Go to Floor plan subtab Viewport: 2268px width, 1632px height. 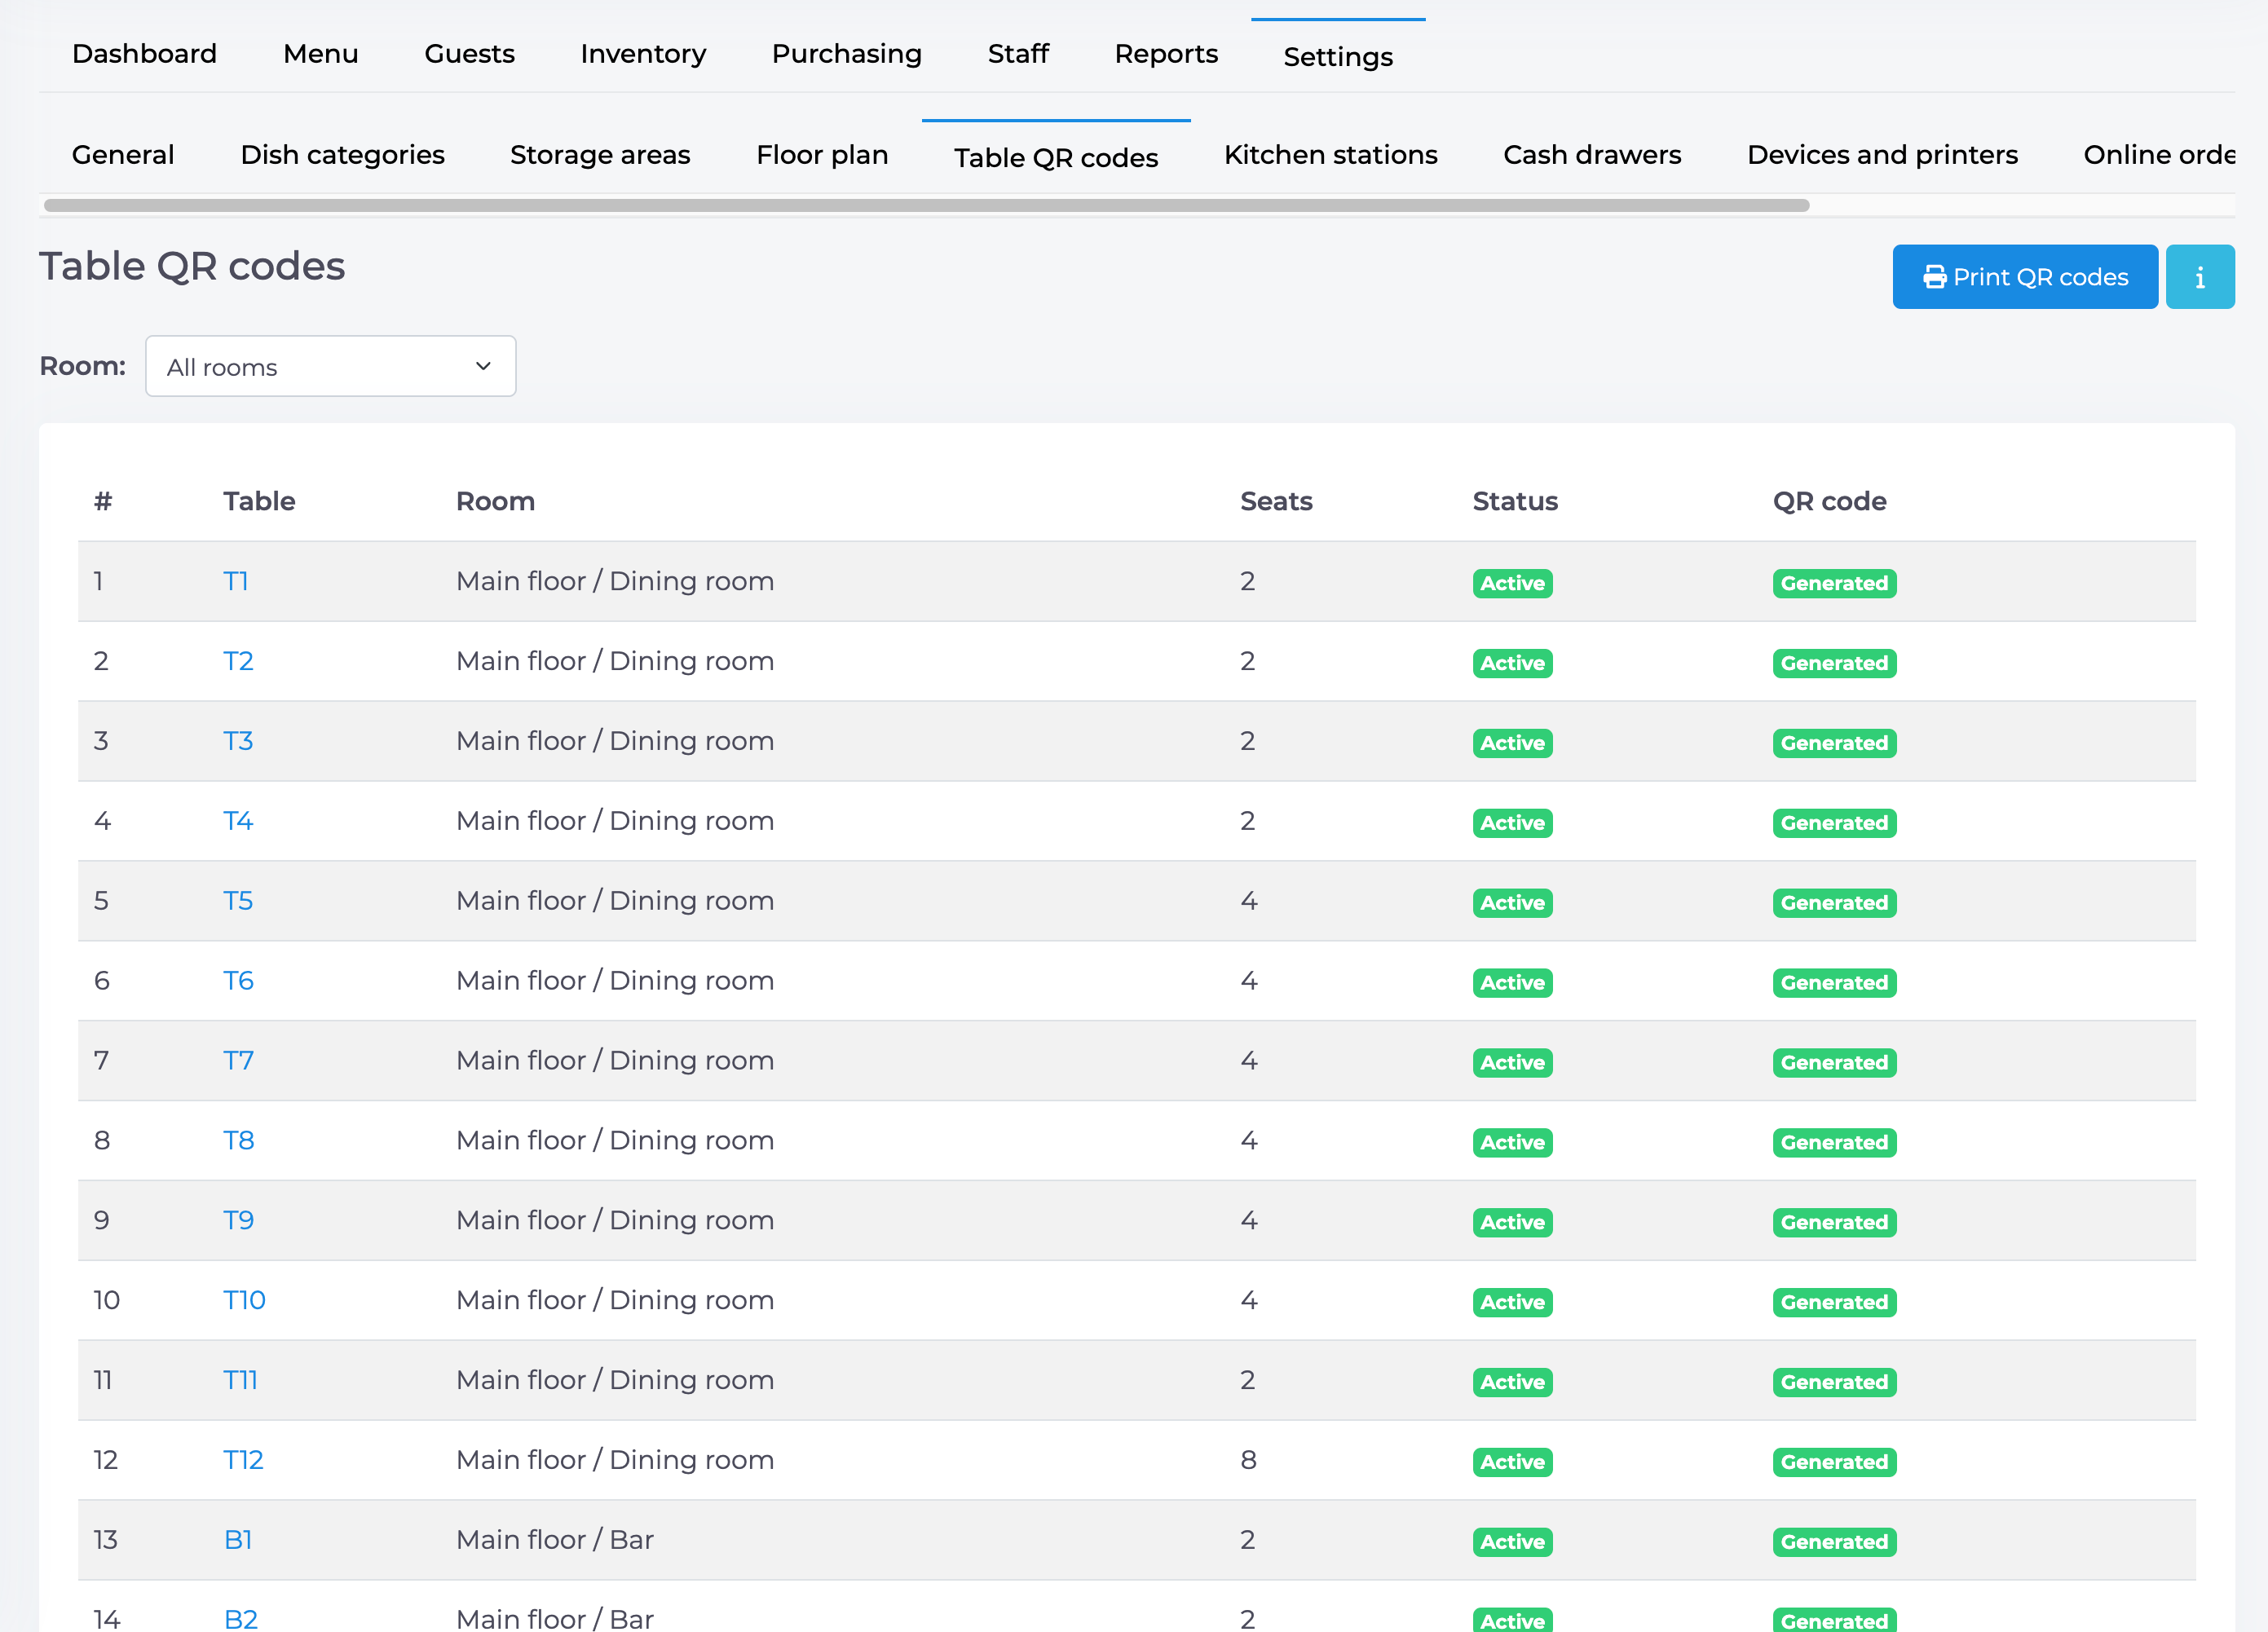pos(822,155)
